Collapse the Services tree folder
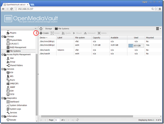164x124 pixels. coord(2,69)
